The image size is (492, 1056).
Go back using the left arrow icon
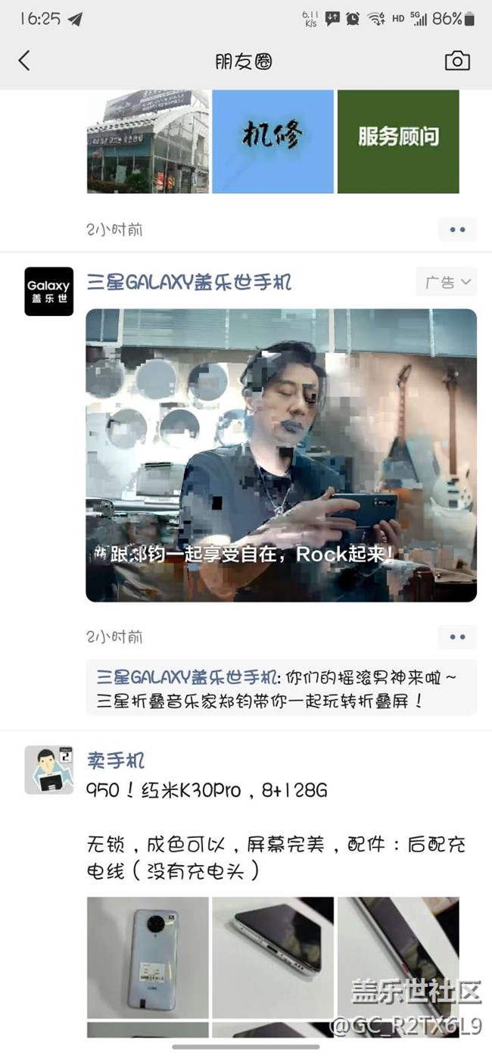(x=24, y=61)
